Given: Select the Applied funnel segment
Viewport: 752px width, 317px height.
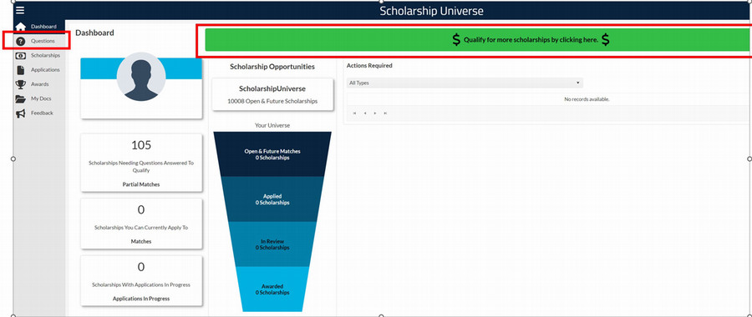Looking at the screenshot, I should tap(272, 199).
